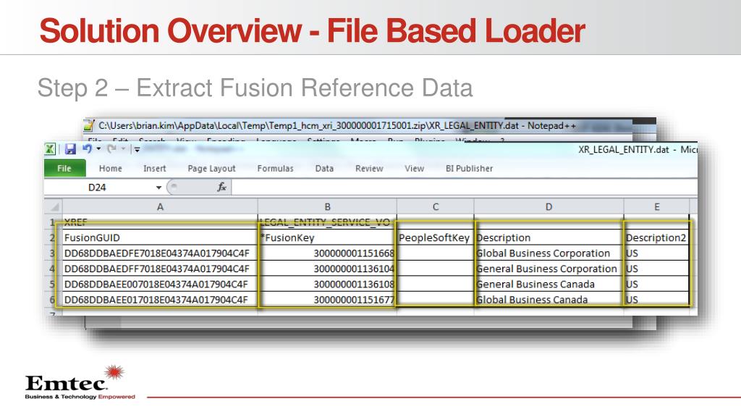Click the General Business Corporation cell
Image resolution: width=741 pixels, height=417 pixels.
pos(549,269)
